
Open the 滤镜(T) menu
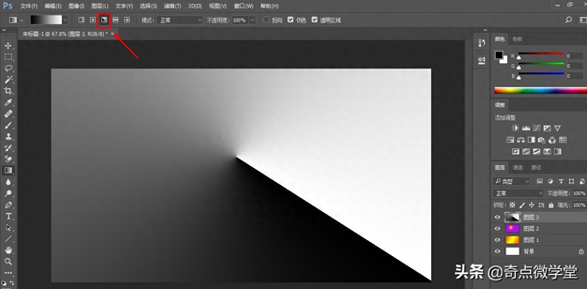click(172, 6)
